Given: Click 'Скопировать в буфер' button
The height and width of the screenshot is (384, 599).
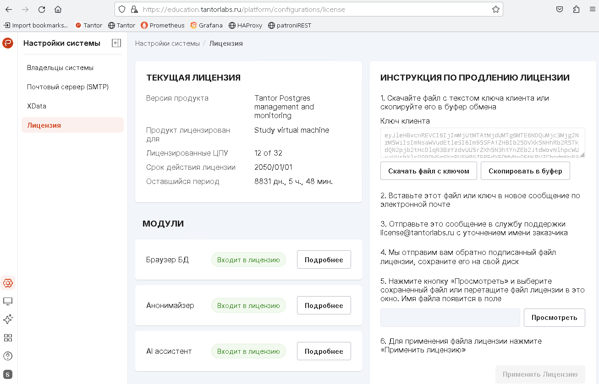Looking at the screenshot, I should (x=525, y=171).
